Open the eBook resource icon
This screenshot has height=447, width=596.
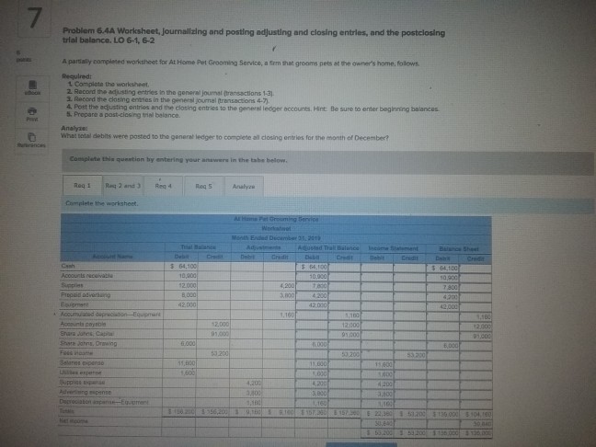pos(32,87)
